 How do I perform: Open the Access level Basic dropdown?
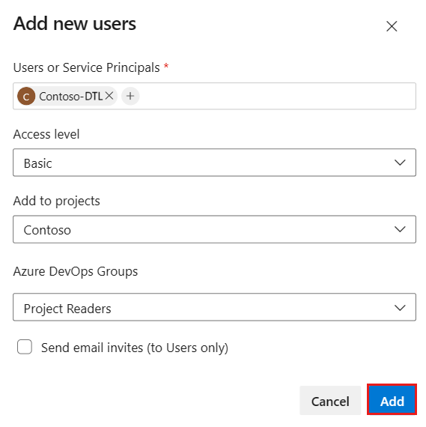[x=214, y=163]
